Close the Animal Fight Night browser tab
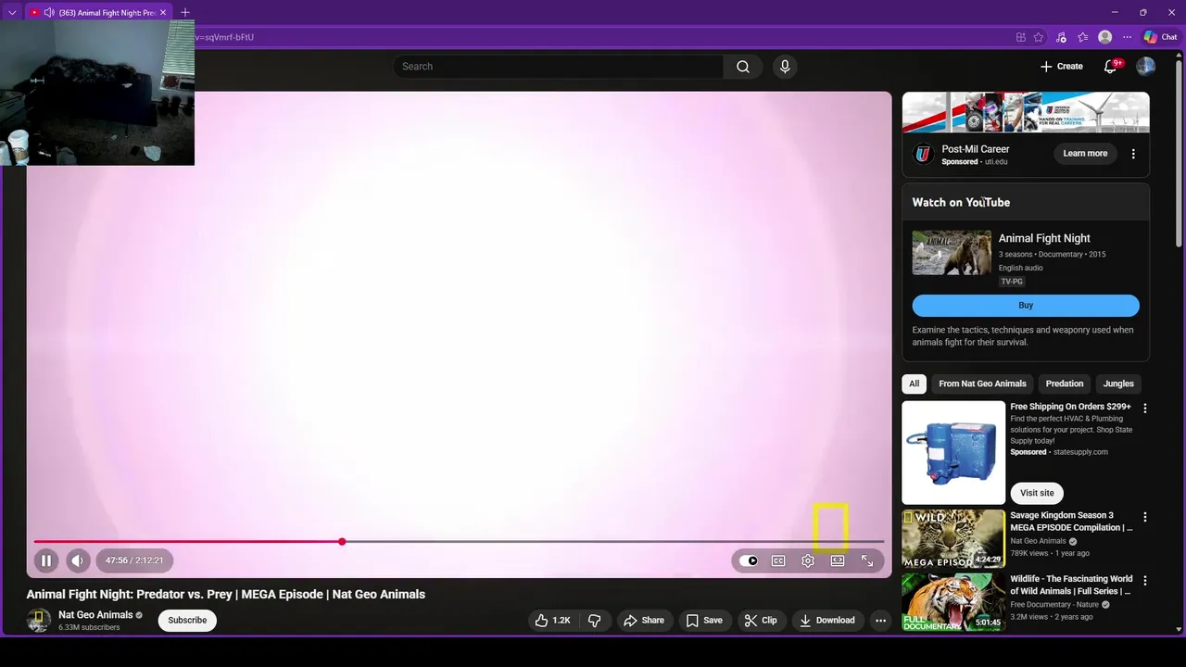1186x667 pixels. coord(163,13)
